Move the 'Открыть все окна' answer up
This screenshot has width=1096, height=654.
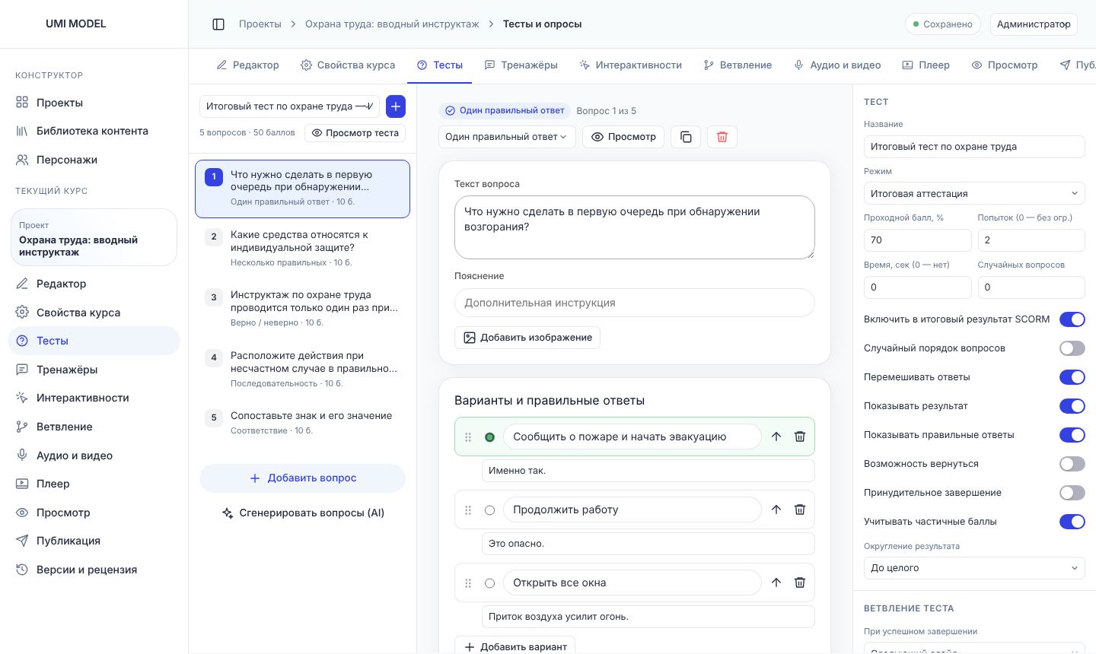click(x=776, y=583)
